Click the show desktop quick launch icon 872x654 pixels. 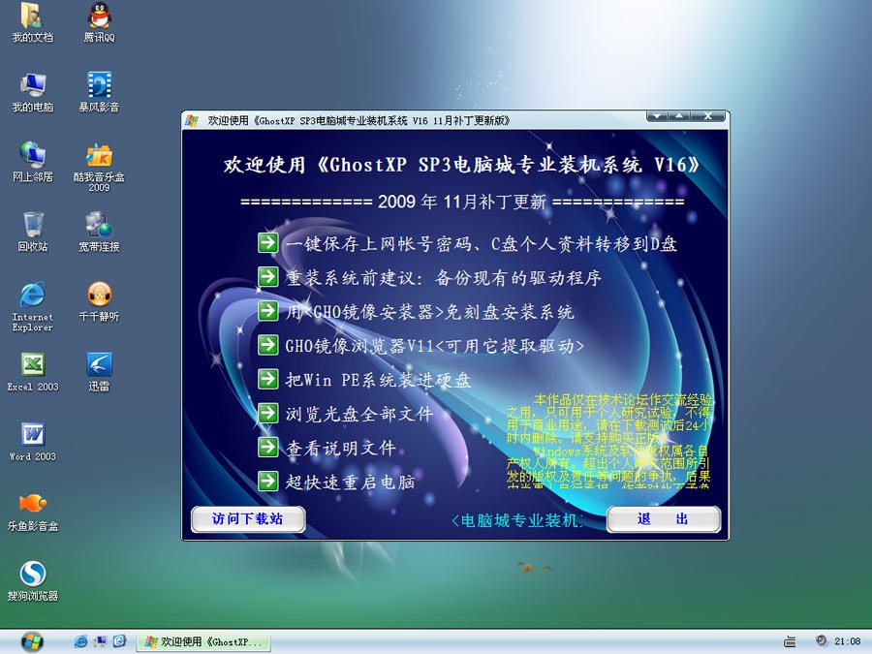100,641
